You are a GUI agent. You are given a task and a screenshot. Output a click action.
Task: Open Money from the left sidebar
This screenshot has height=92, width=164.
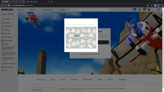6,30
